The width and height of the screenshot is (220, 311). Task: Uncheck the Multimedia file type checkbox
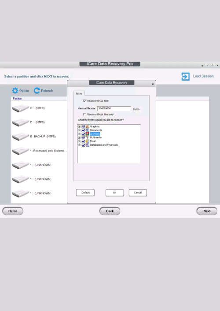click(83, 137)
